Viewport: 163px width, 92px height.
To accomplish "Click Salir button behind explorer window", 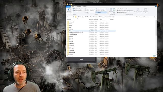I will click(x=81, y=59).
